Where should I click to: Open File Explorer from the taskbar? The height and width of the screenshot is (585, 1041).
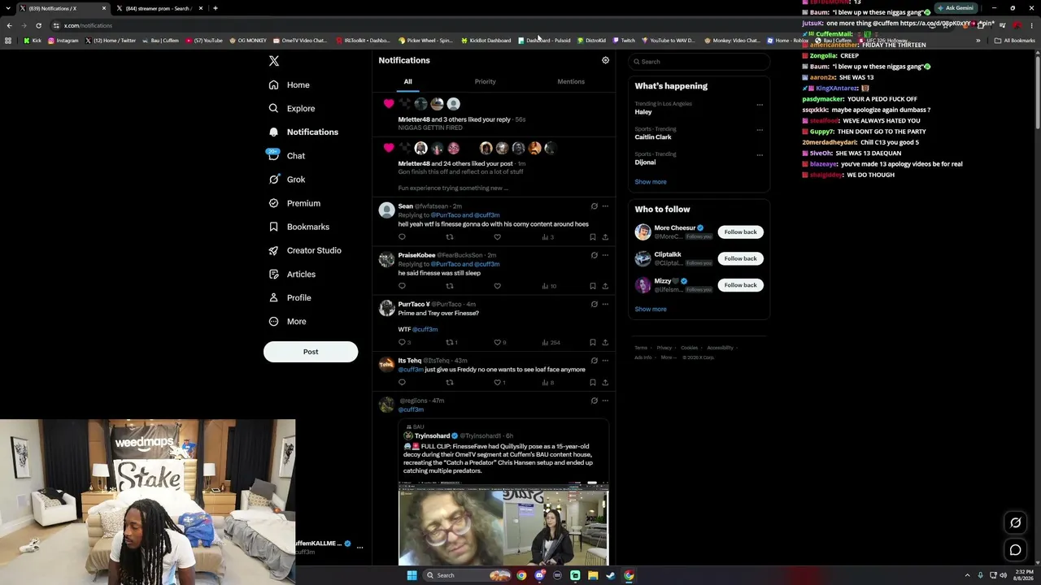click(593, 575)
